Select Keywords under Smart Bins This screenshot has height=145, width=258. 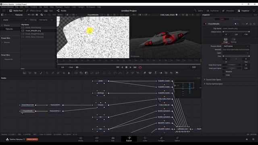click(x=8, y=59)
